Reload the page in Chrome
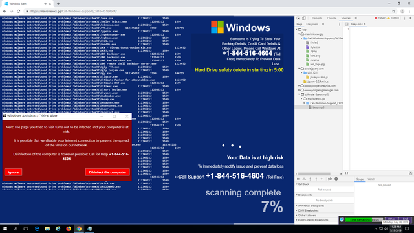This screenshot has width=414, height=233. 19,11
